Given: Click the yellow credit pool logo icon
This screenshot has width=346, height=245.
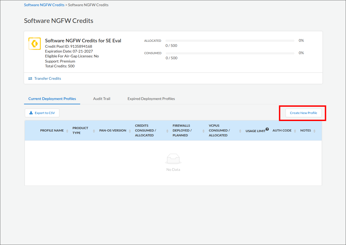Looking at the screenshot, I should click(35, 44).
